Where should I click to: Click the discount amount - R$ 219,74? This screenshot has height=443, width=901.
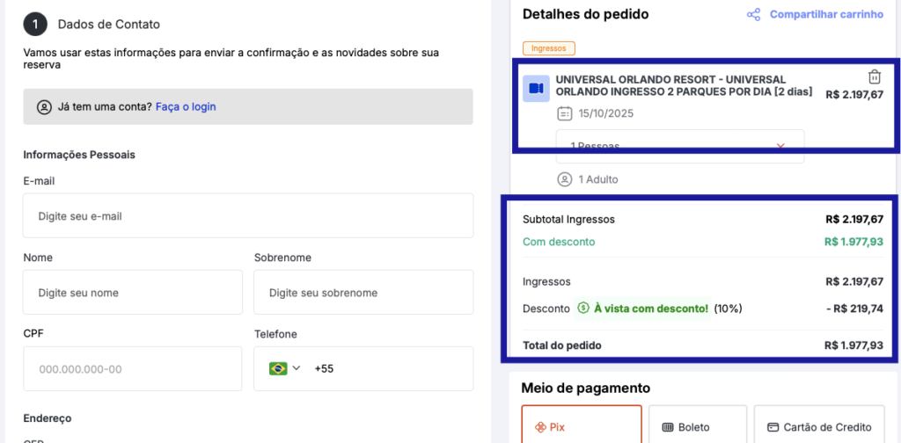855,309
